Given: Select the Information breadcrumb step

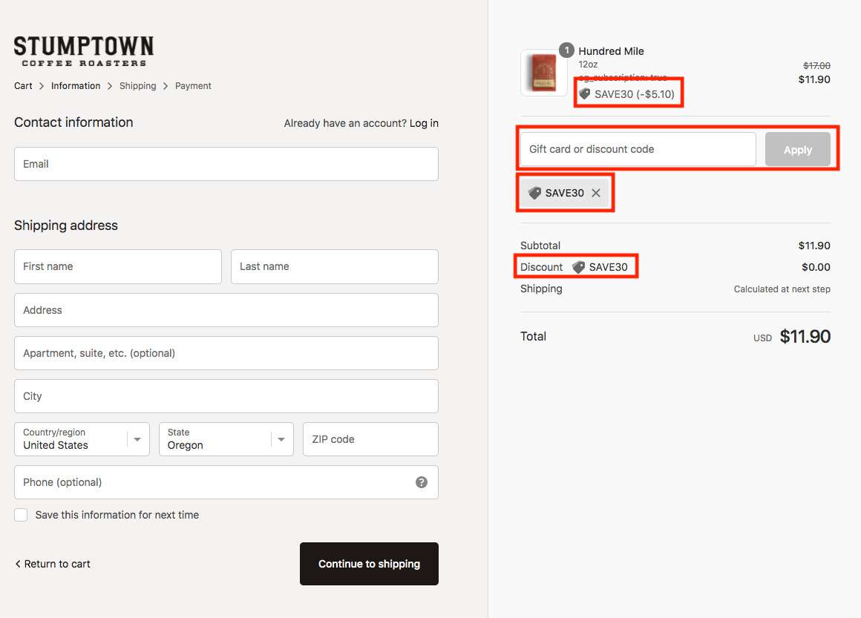Looking at the screenshot, I should [x=76, y=85].
